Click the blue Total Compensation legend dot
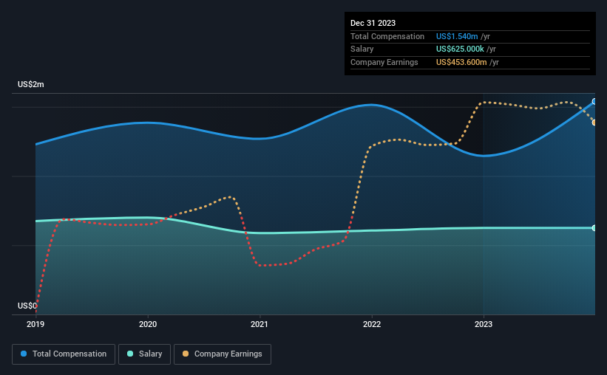Screen dimensions: 607x375 pyautogui.click(x=24, y=354)
